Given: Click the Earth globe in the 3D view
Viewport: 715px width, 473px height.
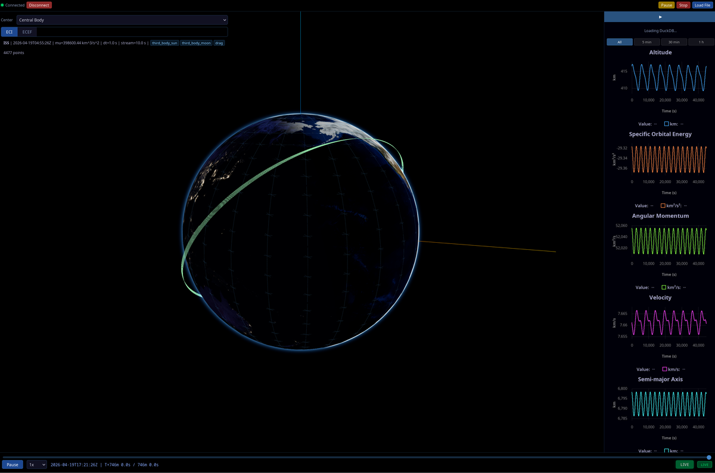Looking at the screenshot, I should [300, 231].
